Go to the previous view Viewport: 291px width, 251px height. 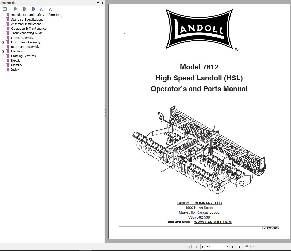tap(246, 246)
